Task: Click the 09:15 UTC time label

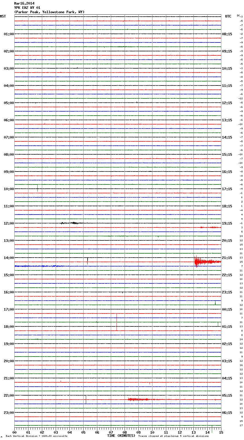Action: tap(227, 51)
